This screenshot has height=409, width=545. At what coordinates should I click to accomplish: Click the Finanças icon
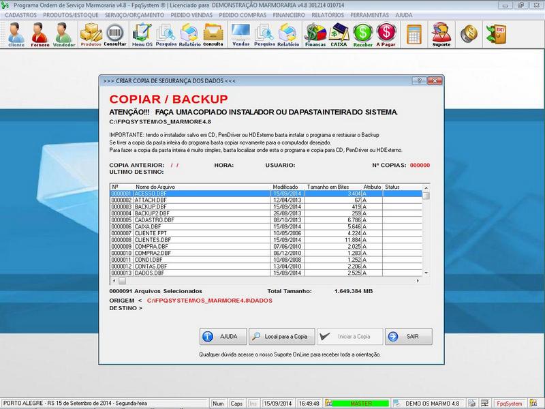click(317, 34)
